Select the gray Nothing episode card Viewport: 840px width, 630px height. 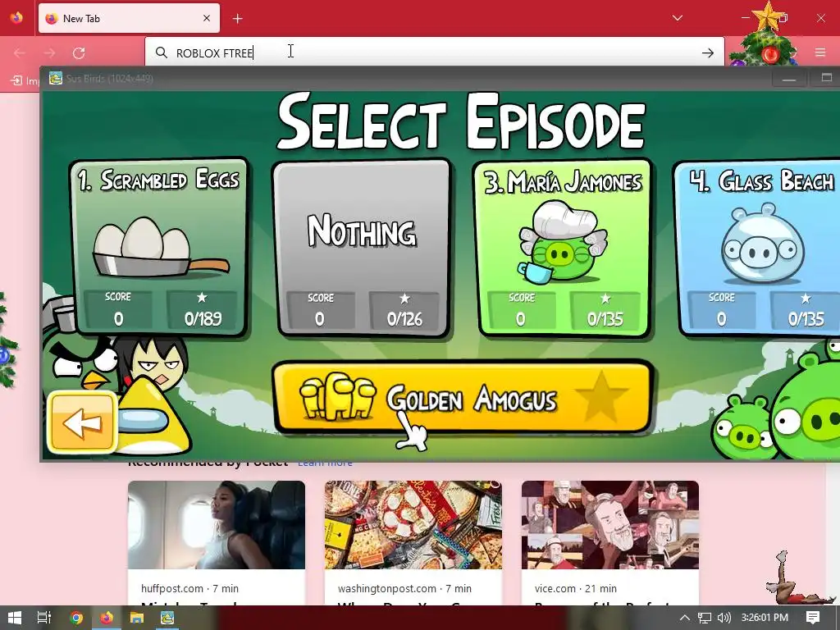pyautogui.click(x=362, y=248)
